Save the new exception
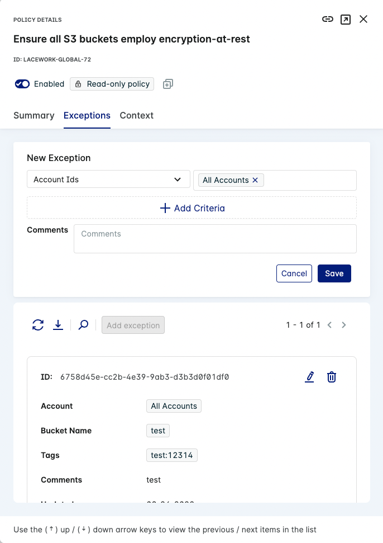Viewport: 383px width, 543px height. click(334, 273)
